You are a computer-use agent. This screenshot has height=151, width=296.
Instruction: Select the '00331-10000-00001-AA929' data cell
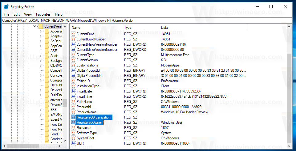click(x=181, y=107)
